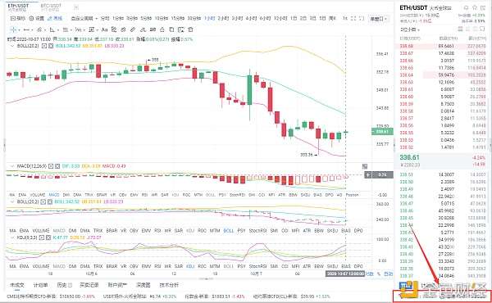Screen dimensions: 492x303
Task: Open the 自定义周期 custom period dropdown
Action: click(x=84, y=19)
